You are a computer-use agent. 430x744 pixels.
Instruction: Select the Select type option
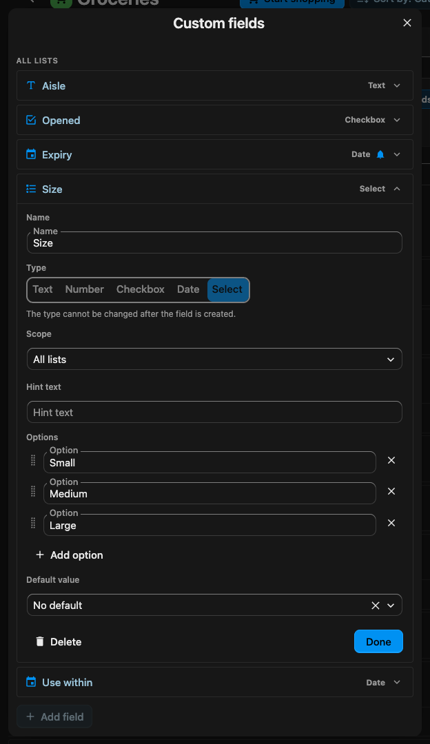pos(227,289)
